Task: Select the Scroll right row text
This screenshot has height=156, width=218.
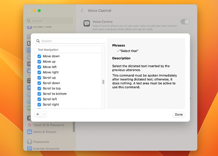Action: pyautogui.click(x=51, y=105)
